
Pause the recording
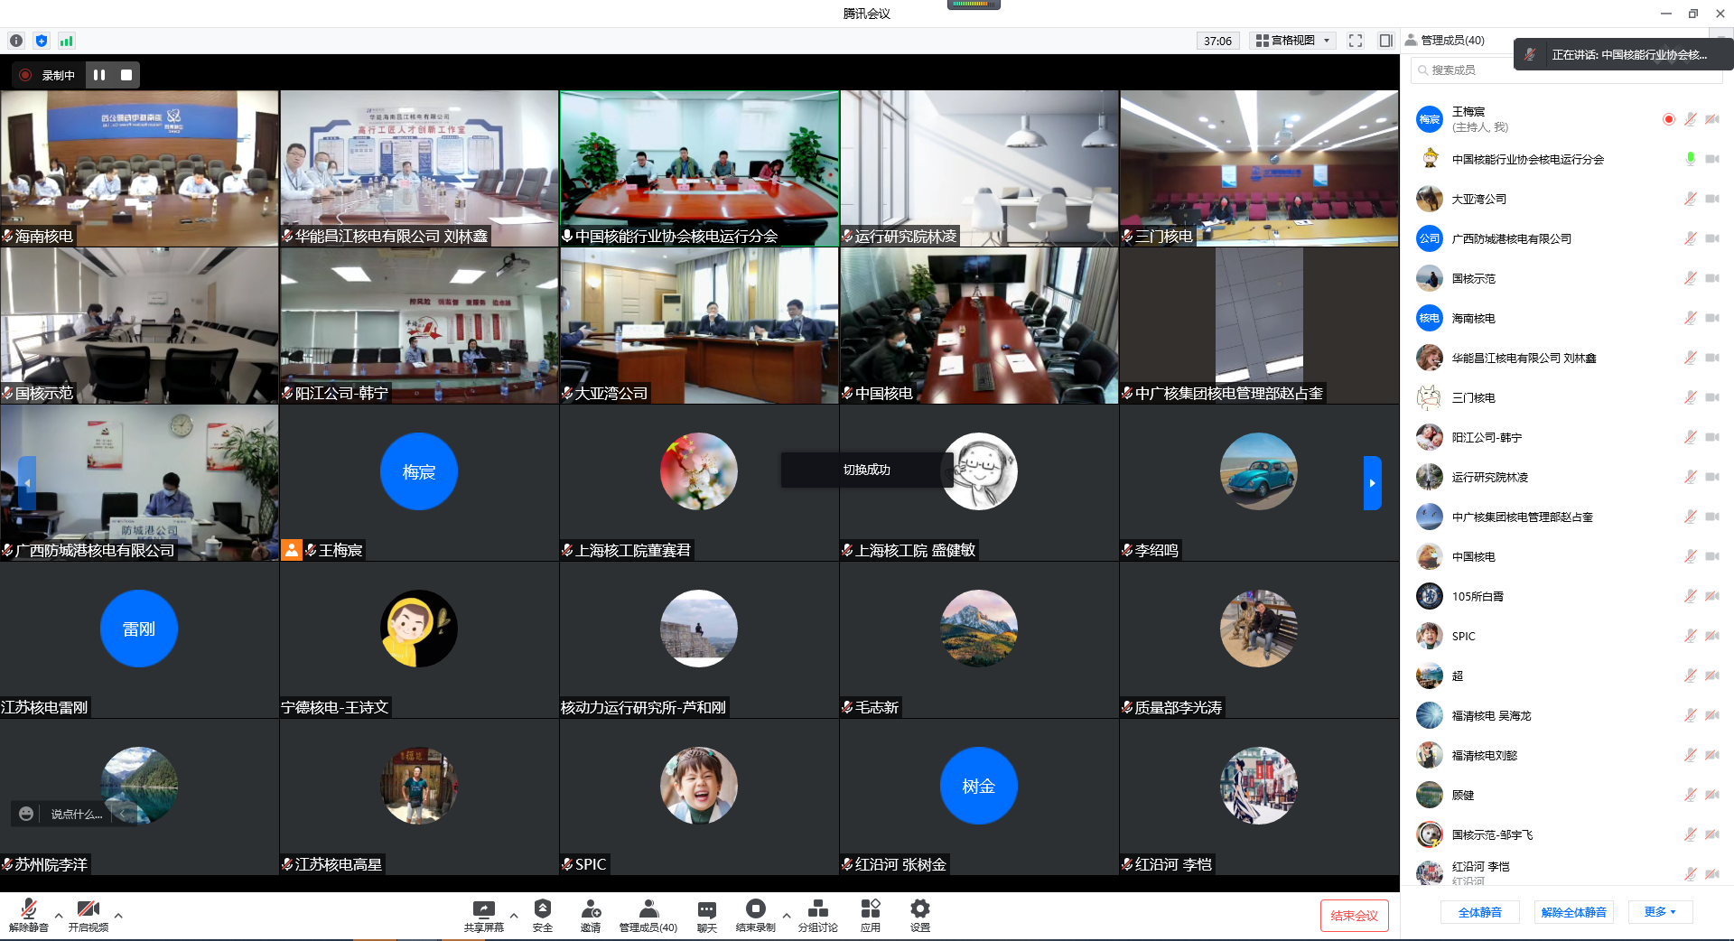pos(99,75)
